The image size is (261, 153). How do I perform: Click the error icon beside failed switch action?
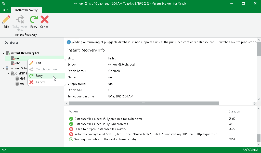[71, 129]
